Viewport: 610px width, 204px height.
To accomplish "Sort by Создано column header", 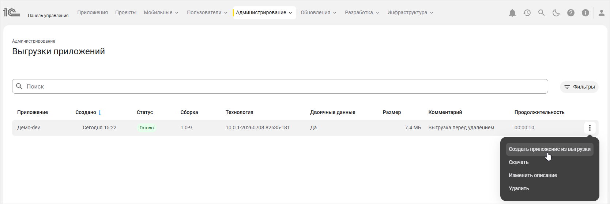I will tap(86, 112).
